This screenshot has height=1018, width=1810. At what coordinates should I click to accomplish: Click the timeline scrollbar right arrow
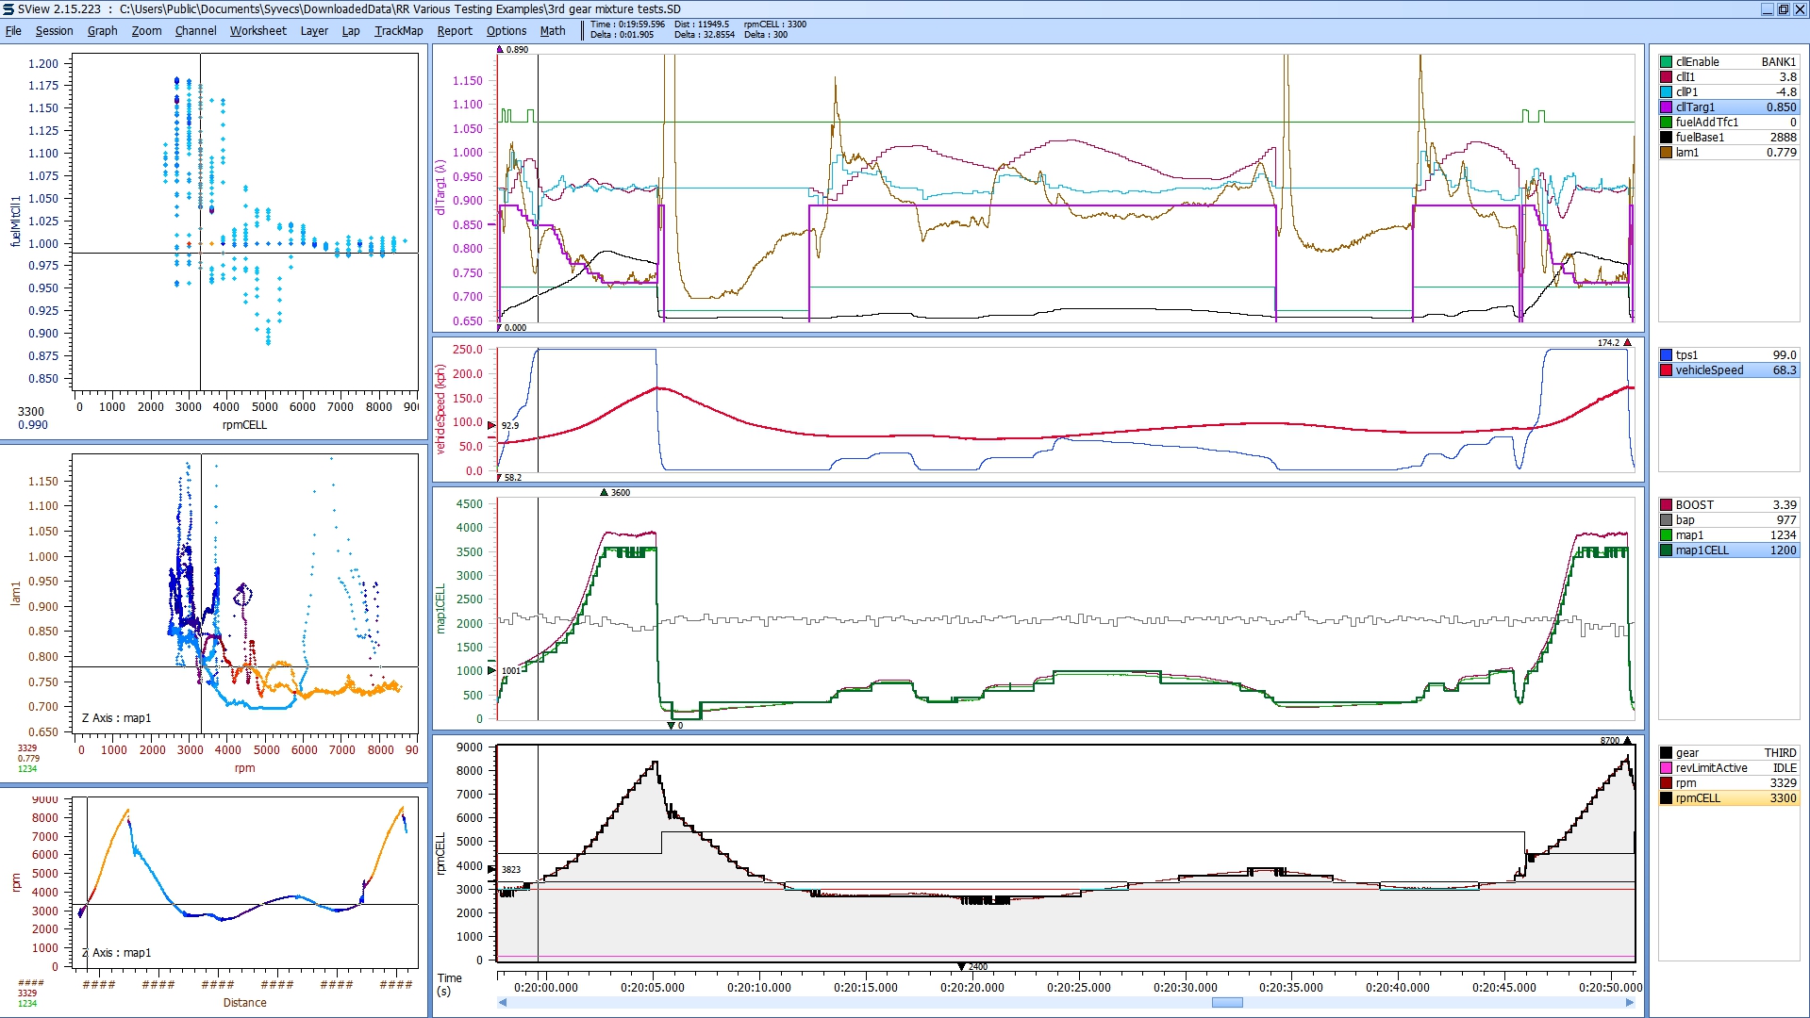(x=1629, y=1002)
